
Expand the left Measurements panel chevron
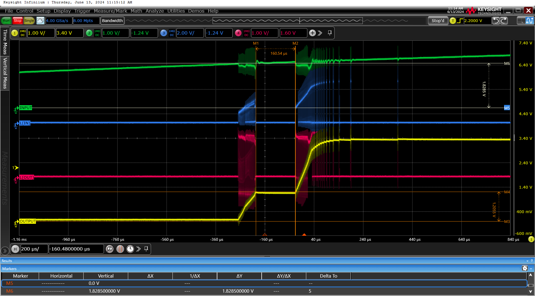pos(5,251)
